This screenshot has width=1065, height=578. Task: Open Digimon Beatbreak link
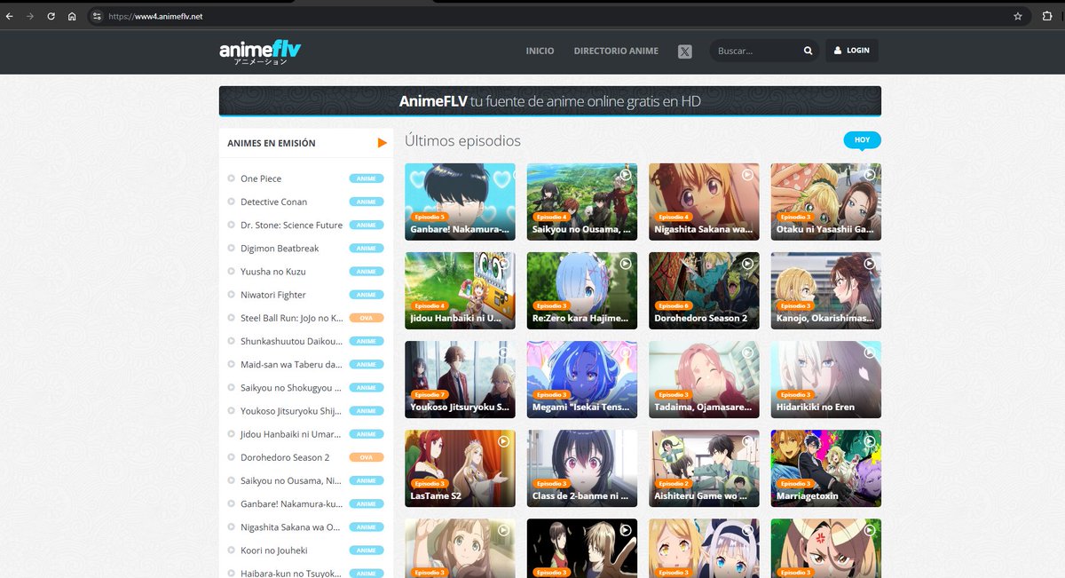(x=280, y=249)
